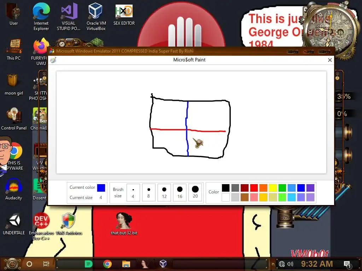Image resolution: width=362 pixels, height=271 pixels.
Task: Open the SEX EDITOR HxD icon
Action: pyautogui.click(x=124, y=15)
